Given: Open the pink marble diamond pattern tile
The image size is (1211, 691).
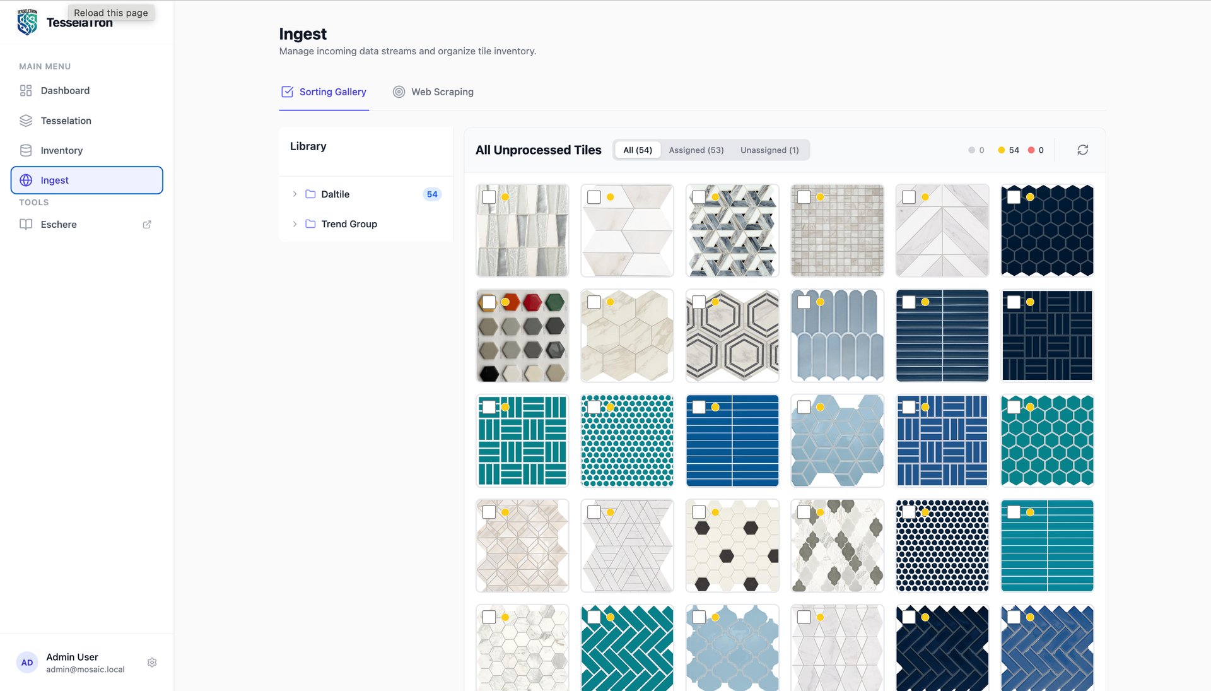Looking at the screenshot, I should tap(522, 546).
